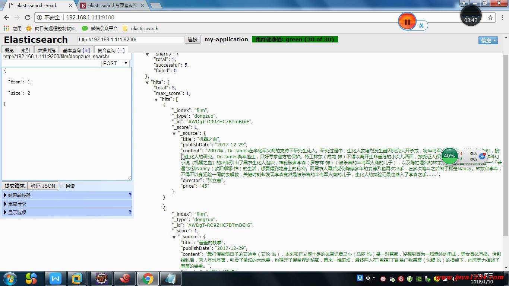Open the 向日葵远程控制软件 bookmark
509x286 pixels.
click(x=51, y=28)
